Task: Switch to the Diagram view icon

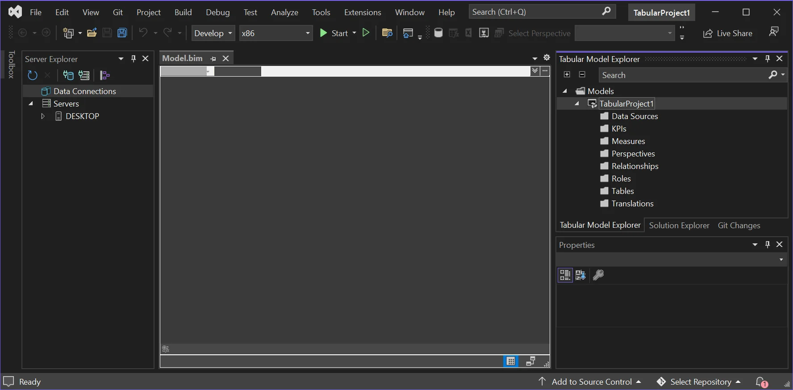Action: click(530, 361)
